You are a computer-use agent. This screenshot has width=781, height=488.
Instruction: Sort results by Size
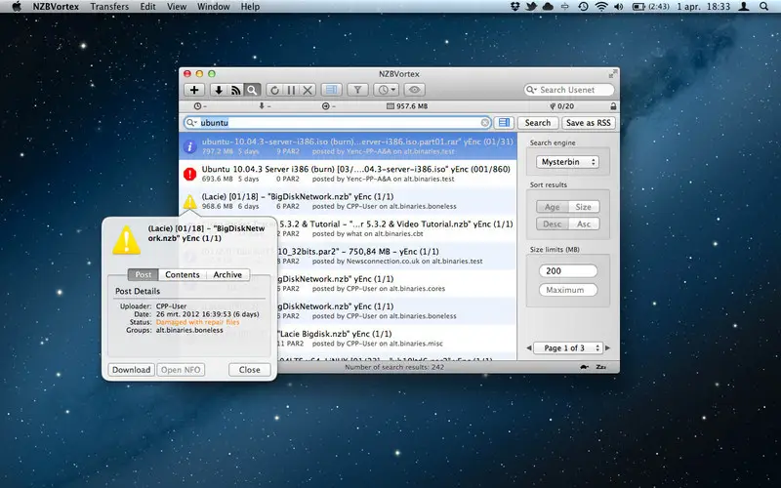tap(583, 207)
